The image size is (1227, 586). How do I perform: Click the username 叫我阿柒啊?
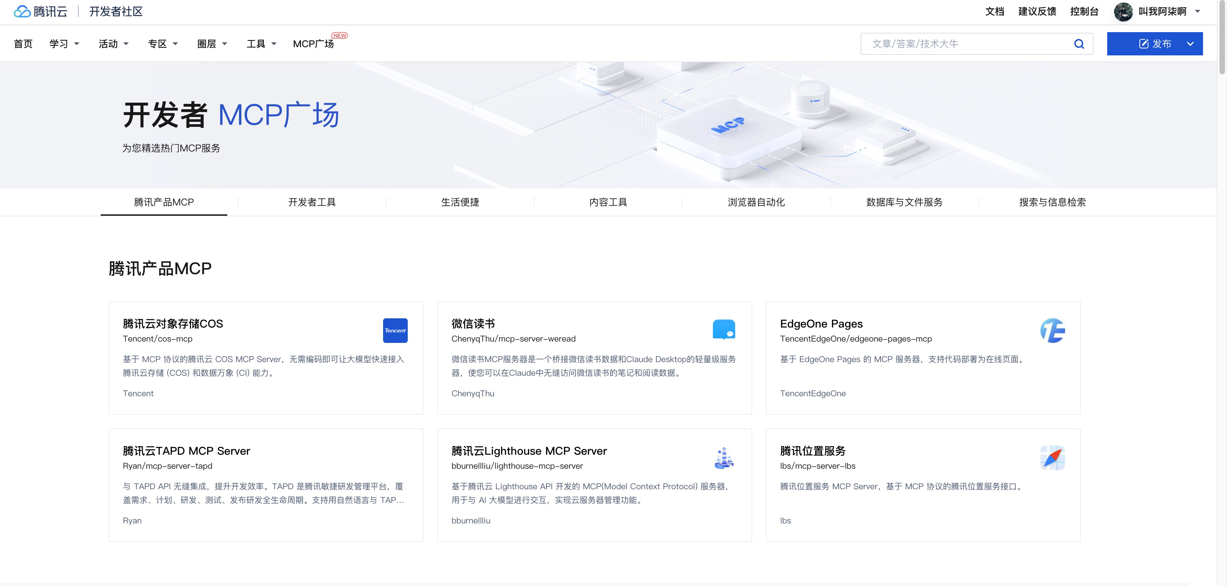pos(1162,11)
